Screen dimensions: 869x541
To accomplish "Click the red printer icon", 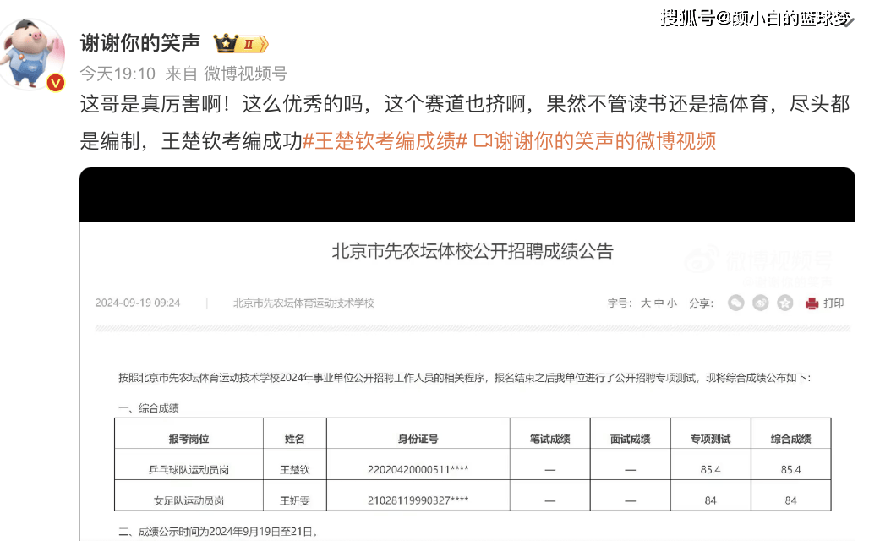I will click(812, 303).
